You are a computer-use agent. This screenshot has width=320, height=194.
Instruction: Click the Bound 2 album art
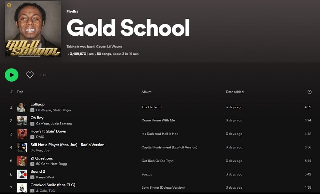click(x=22, y=174)
